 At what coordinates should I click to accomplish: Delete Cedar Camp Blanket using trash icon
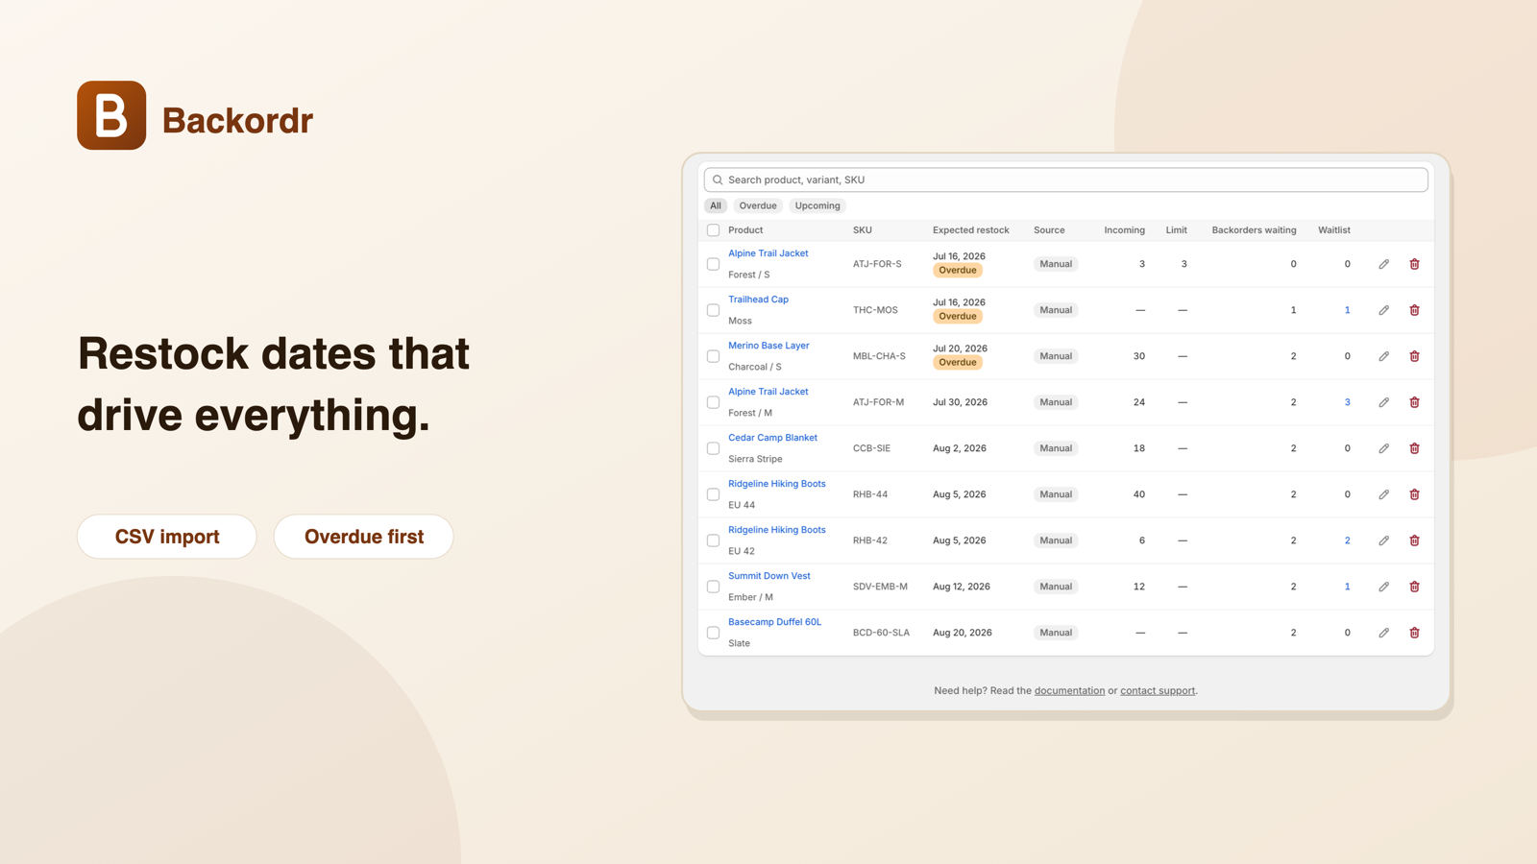click(x=1414, y=448)
